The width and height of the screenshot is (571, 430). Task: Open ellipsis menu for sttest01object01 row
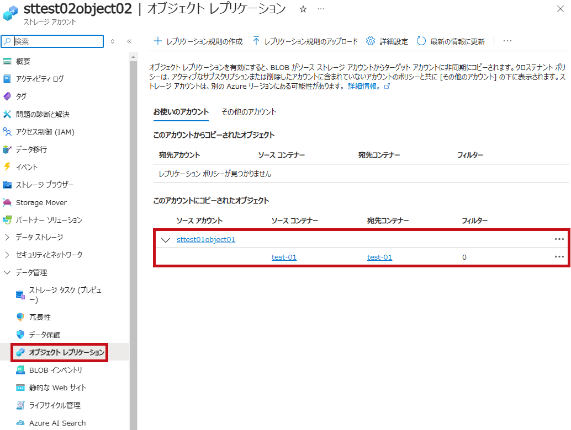pos(559,239)
